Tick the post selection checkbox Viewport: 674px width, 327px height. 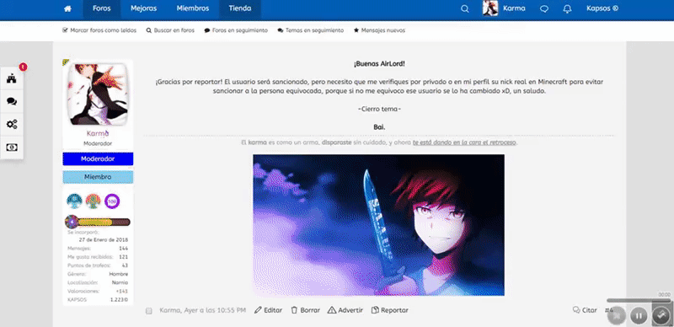click(149, 311)
